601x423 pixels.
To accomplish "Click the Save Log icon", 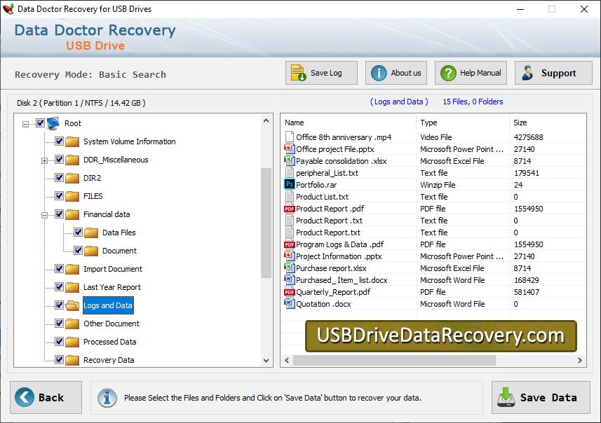I will click(x=297, y=72).
